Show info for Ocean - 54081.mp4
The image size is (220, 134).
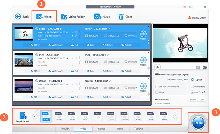pos(37,81)
